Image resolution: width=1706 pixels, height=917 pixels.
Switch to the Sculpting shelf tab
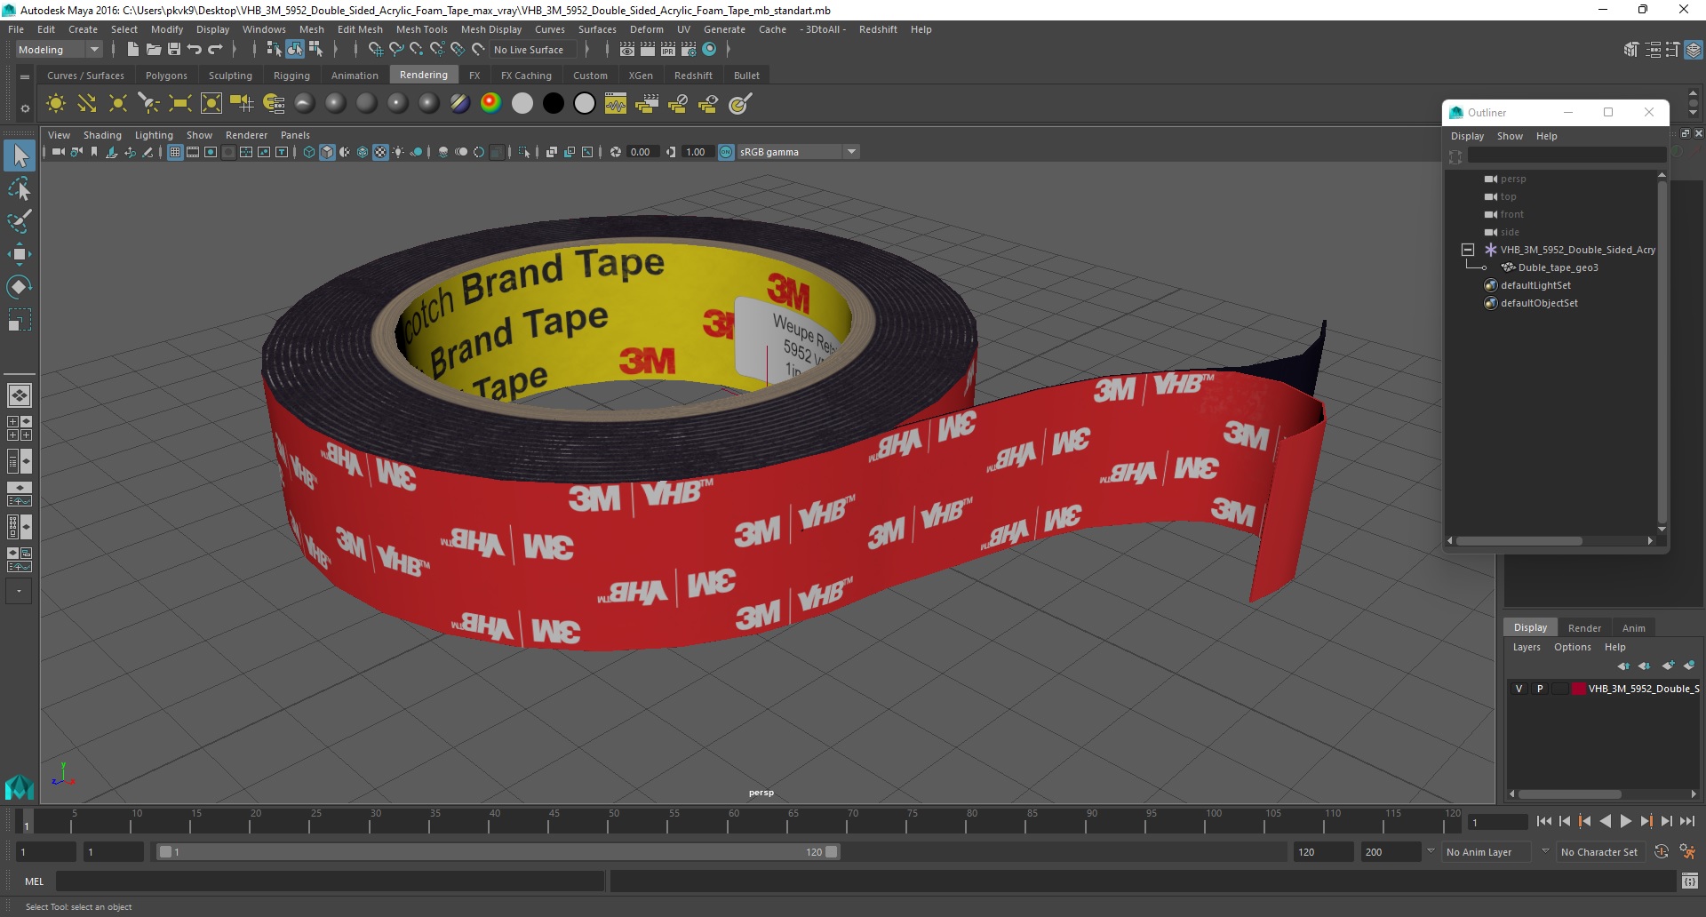tap(230, 76)
